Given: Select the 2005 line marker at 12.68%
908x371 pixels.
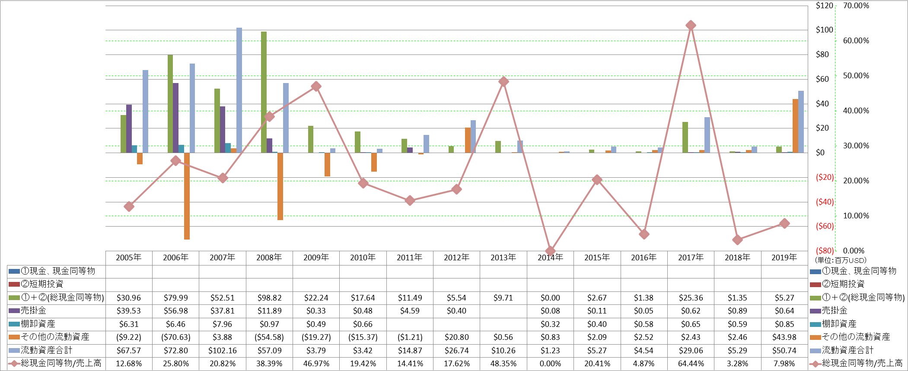Looking at the screenshot, I should [x=129, y=207].
